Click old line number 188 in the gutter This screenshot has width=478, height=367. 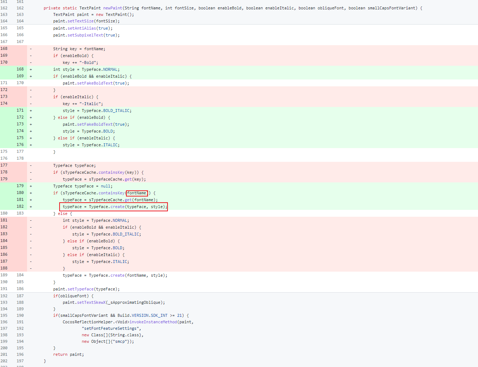pos(4,268)
